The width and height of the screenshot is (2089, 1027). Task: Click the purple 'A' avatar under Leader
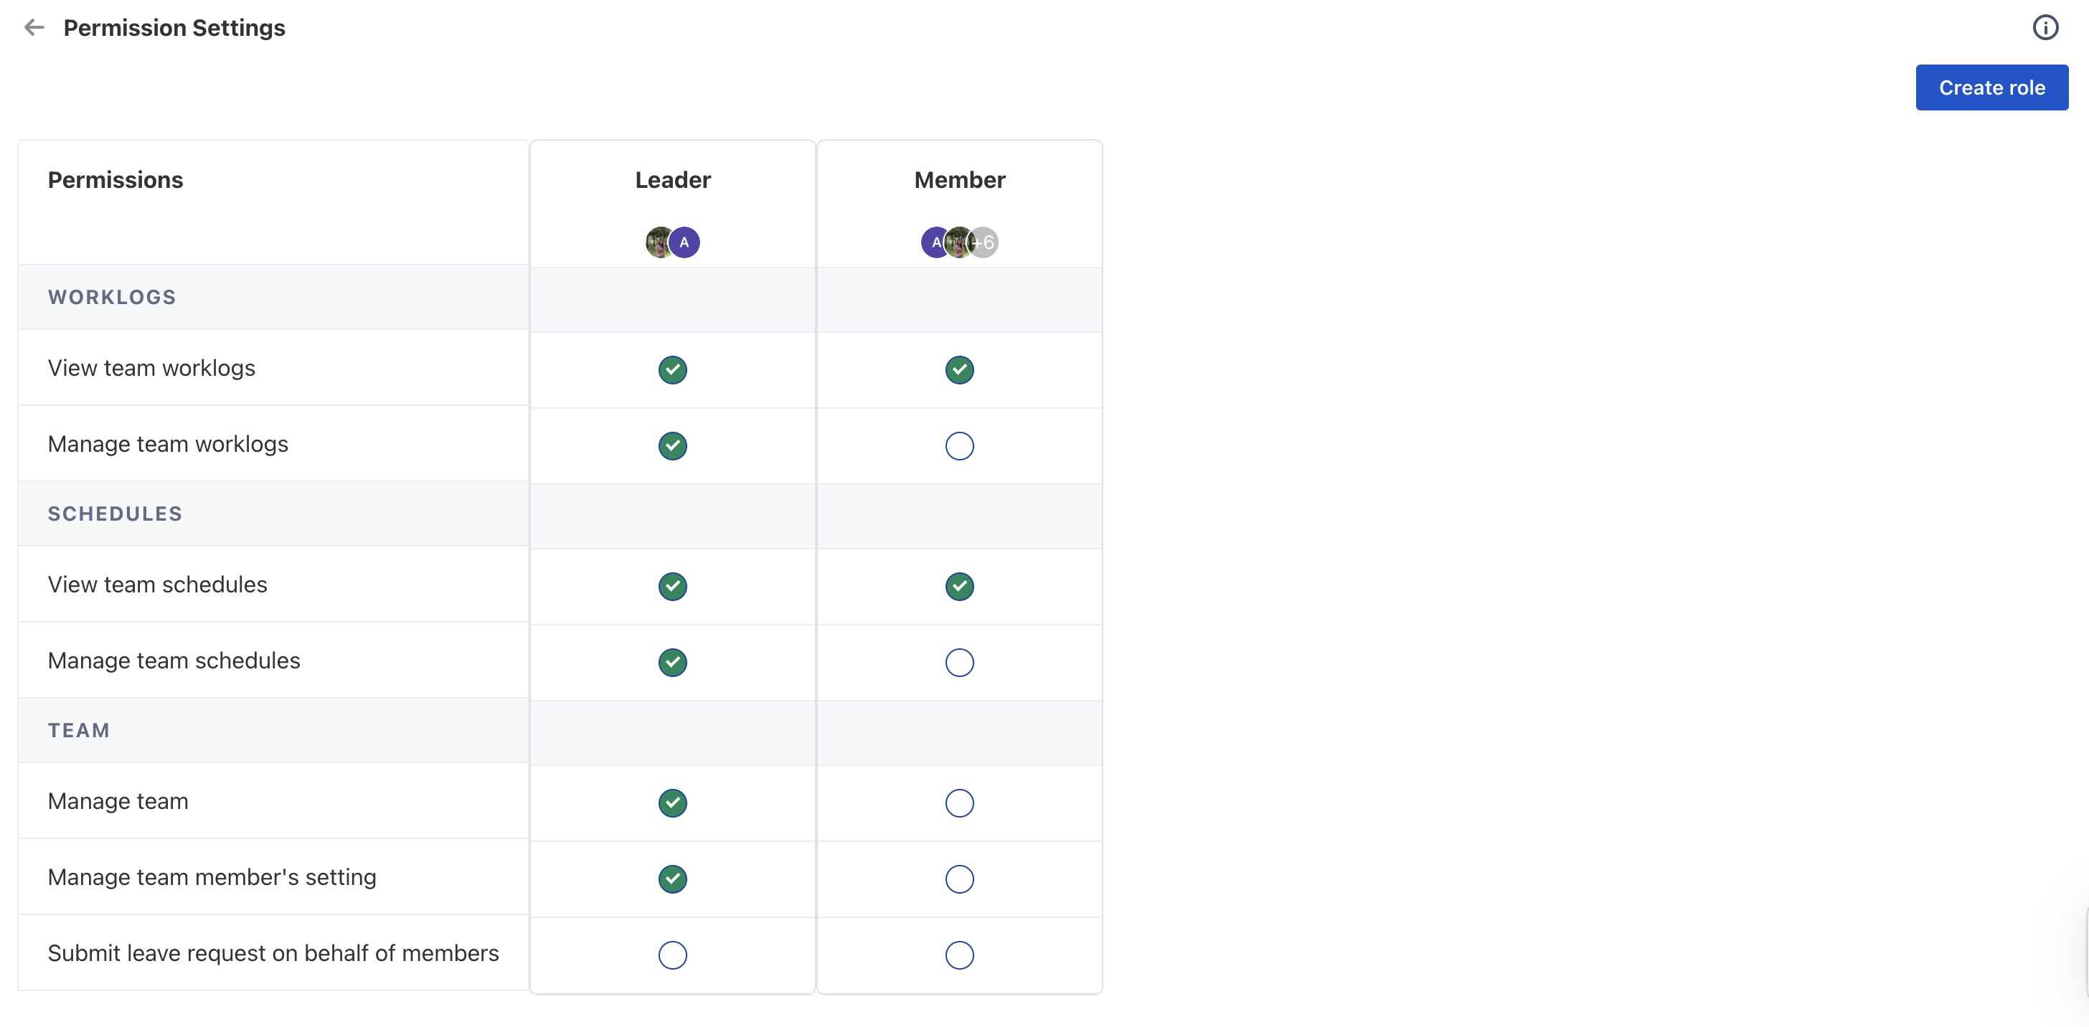(x=685, y=242)
